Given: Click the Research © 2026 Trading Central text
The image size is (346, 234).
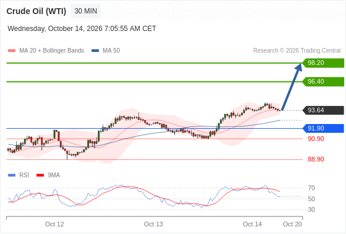Looking at the screenshot, I should pyautogui.click(x=297, y=51).
